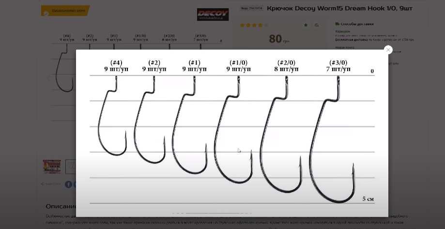This screenshot has height=229, width=445.
Task: Share the product via Facebook icon
Action: 68,184
